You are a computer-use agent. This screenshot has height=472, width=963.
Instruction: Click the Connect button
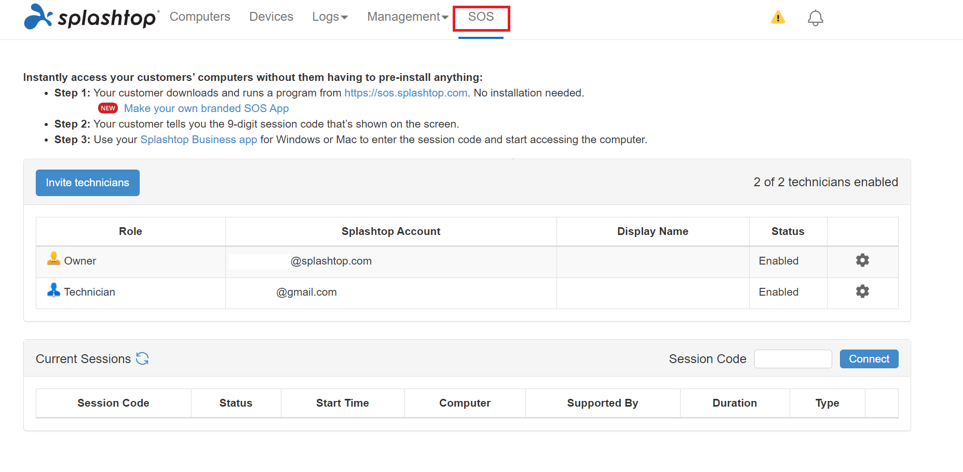[x=869, y=359]
